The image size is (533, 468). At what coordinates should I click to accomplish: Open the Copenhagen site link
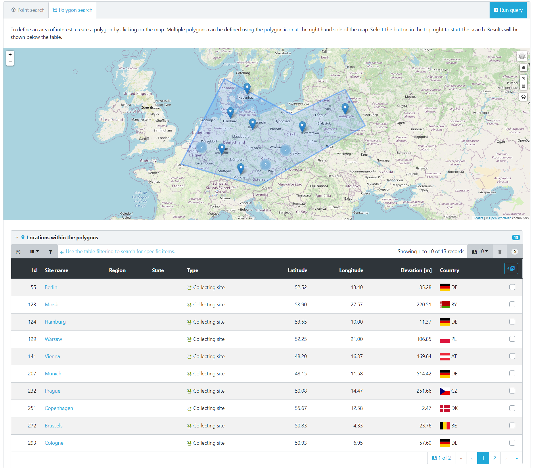(x=59, y=408)
